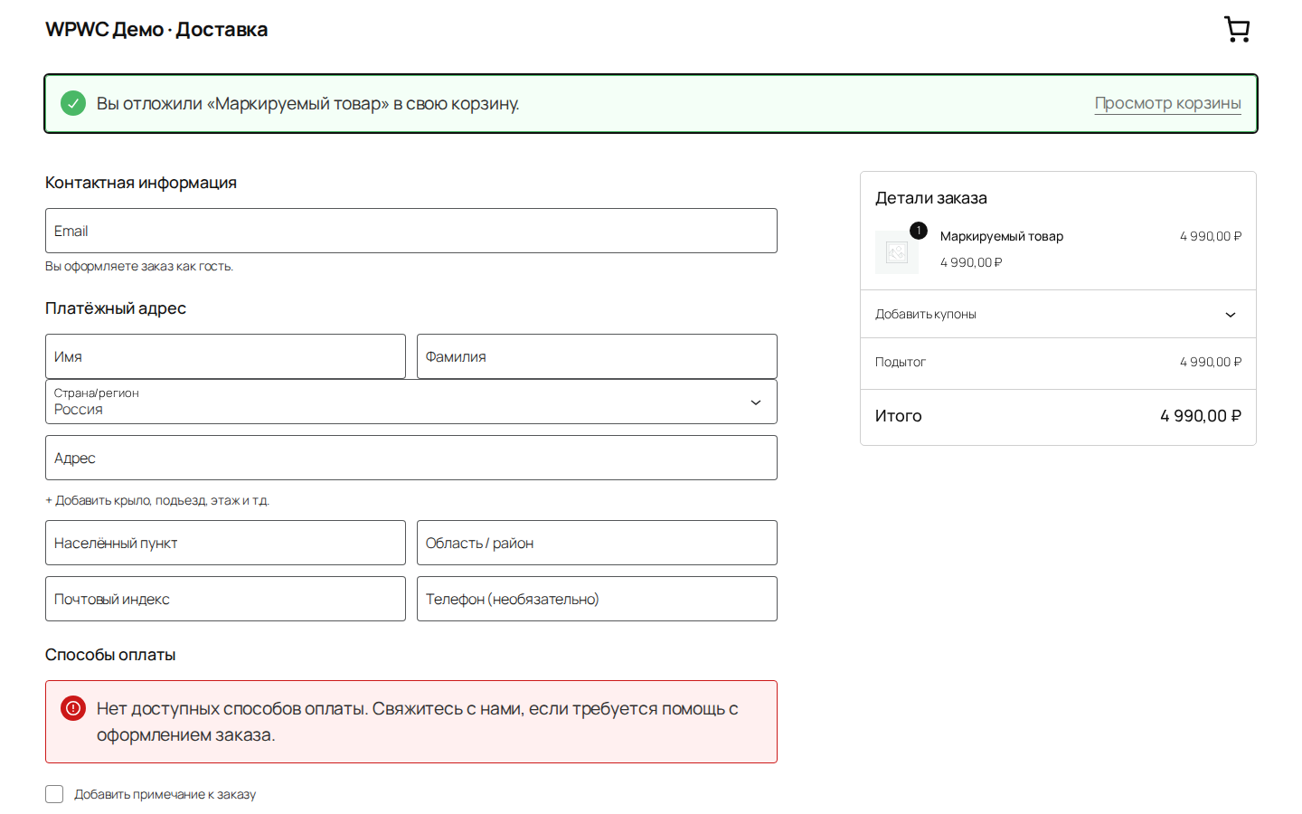This screenshot has width=1302, height=814.
Task: Select the City input field
Action: click(225, 543)
